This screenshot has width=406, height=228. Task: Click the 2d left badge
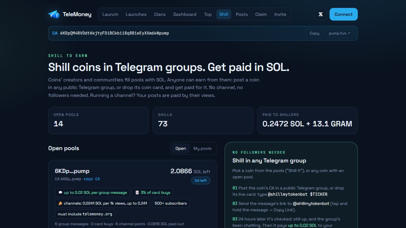click(201, 180)
